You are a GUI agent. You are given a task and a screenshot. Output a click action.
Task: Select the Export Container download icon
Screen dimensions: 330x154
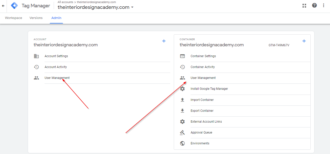point(182,111)
